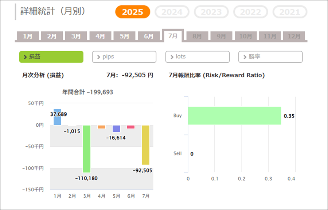
Task: Open the 3月 tab
Action: point(76,36)
